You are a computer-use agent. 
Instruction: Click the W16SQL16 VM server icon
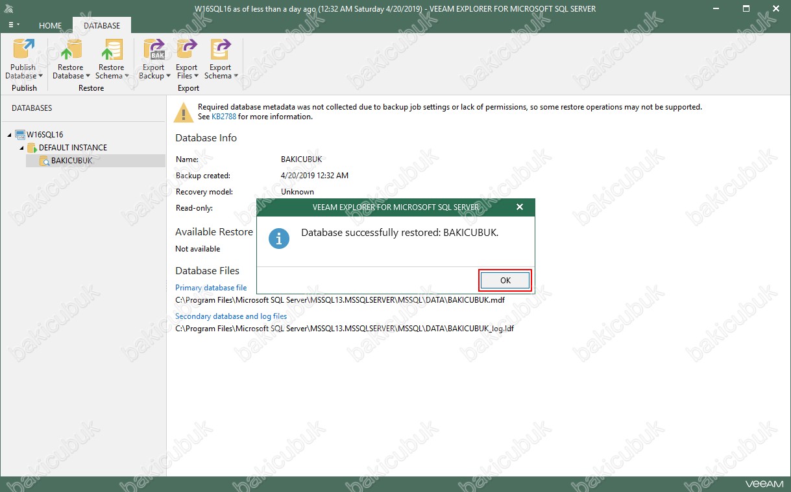coord(20,135)
